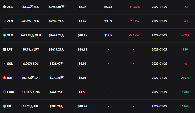The image size is (195, 113).
Task: Click the LINK coin icon
Action: click(x=4, y=92)
